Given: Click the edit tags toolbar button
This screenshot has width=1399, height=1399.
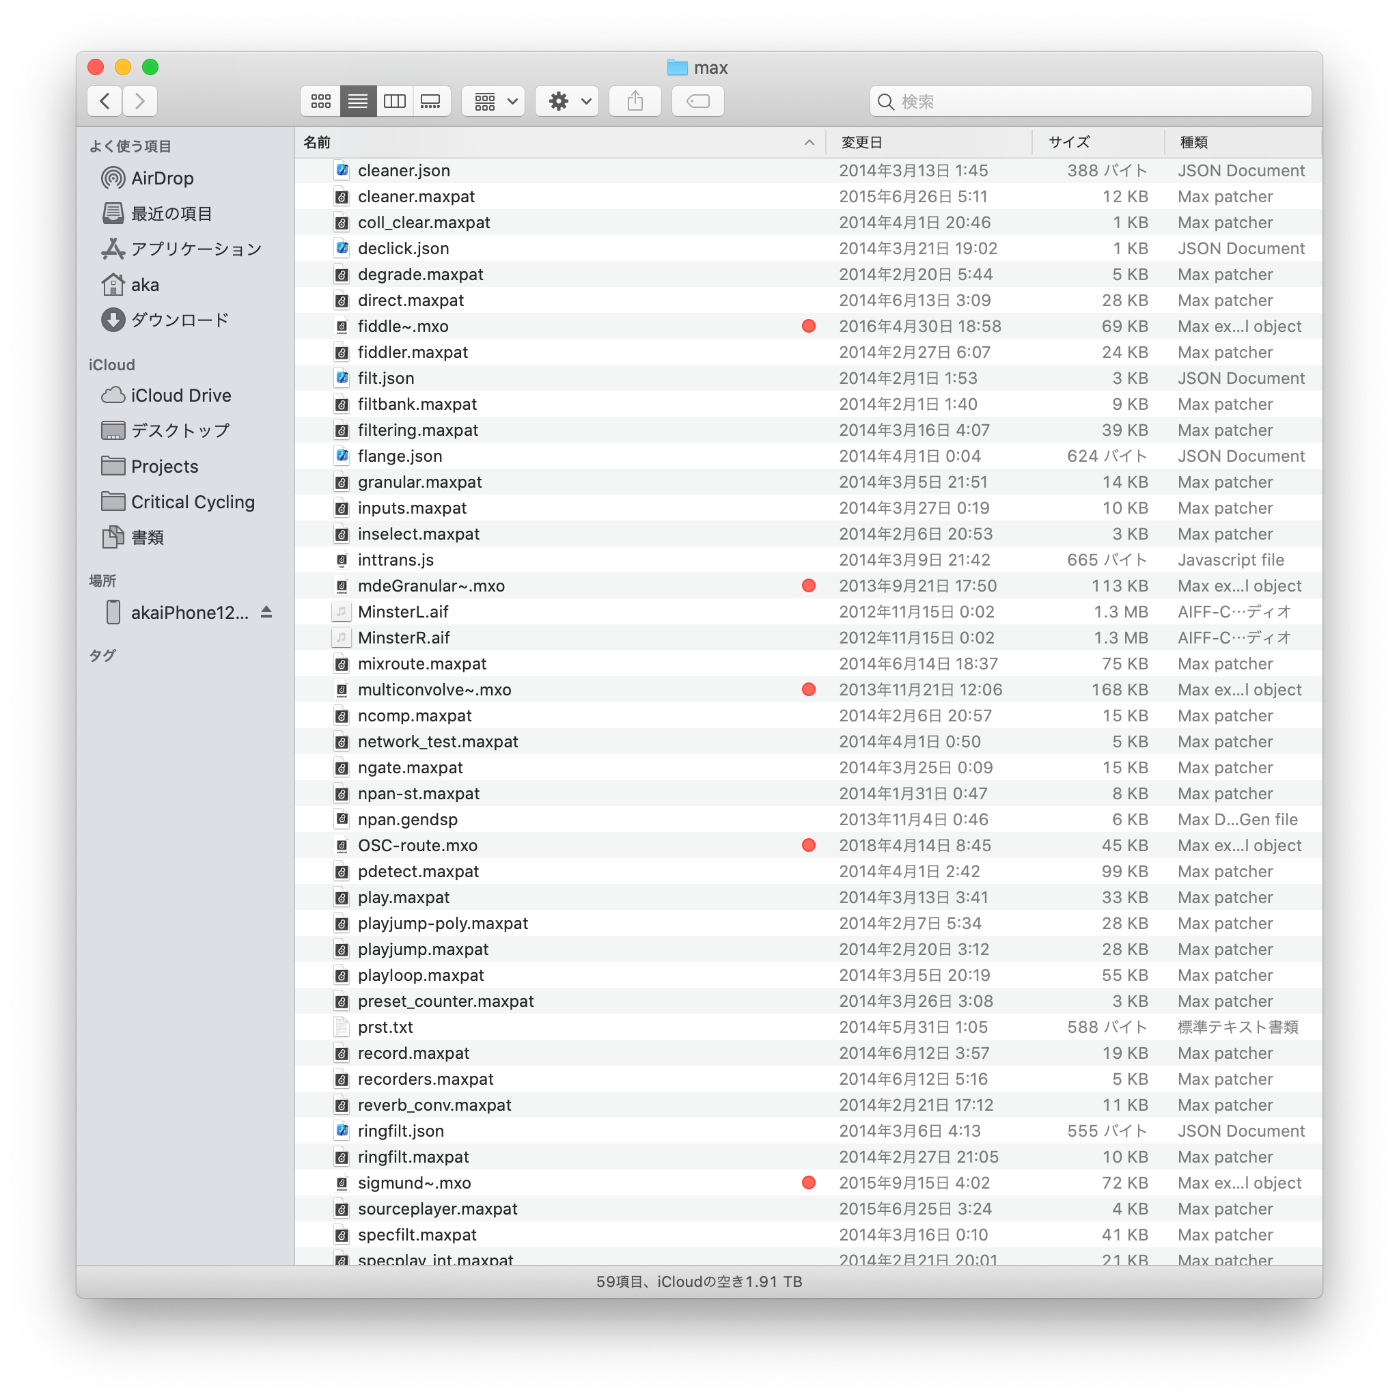Looking at the screenshot, I should click(x=697, y=101).
